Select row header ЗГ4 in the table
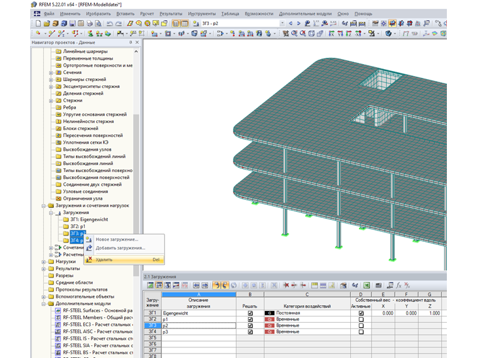This screenshot has width=477, height=358. click(x=153, y=332)
